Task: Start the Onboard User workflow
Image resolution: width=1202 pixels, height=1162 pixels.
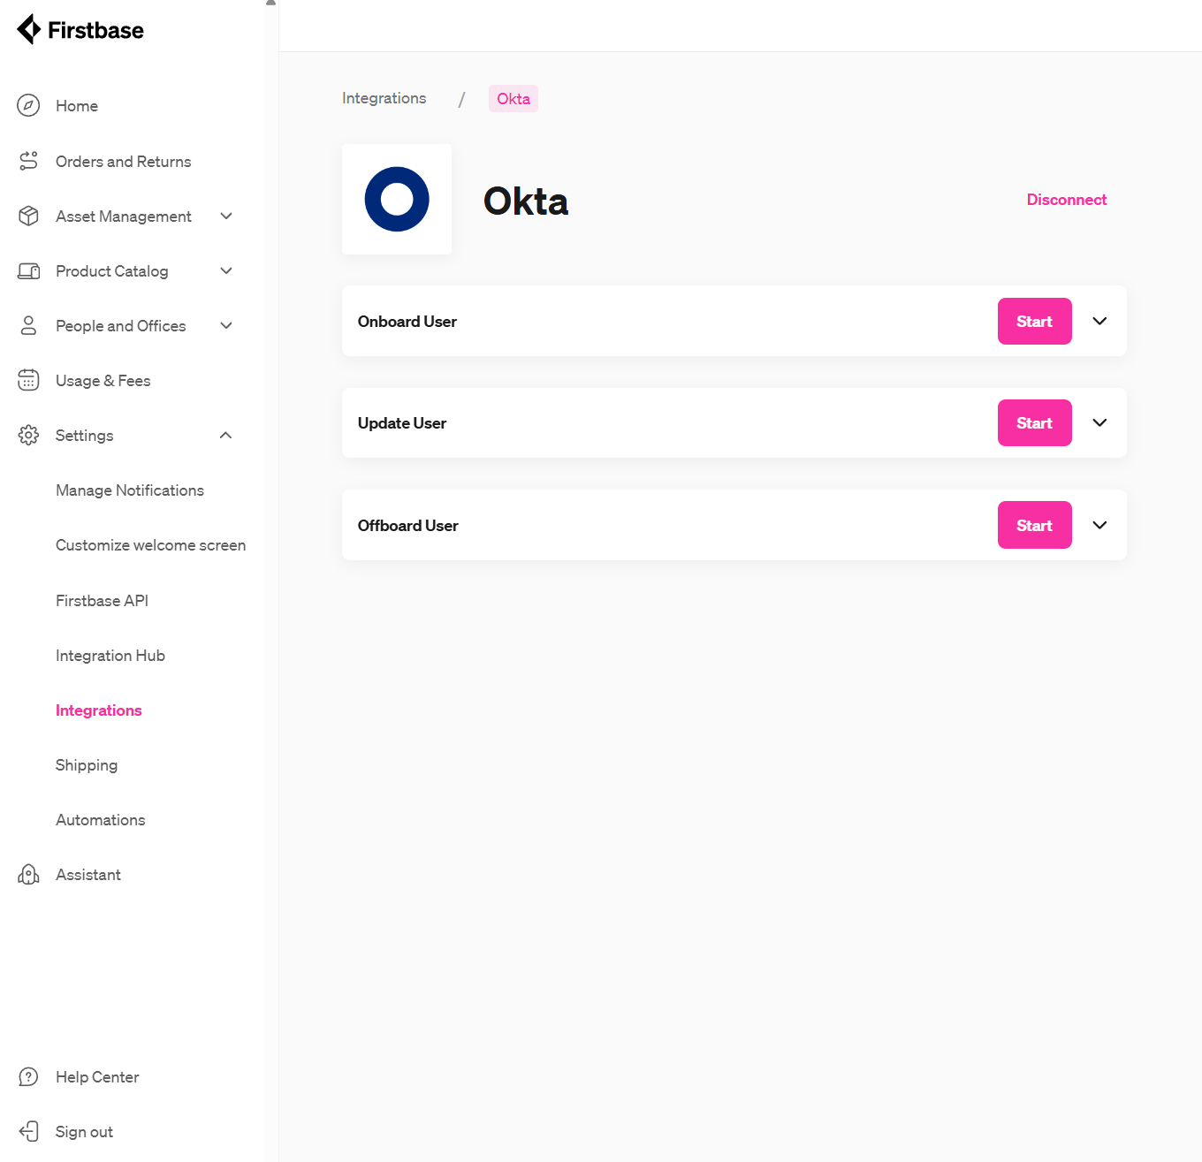Action: [1034, 321]
